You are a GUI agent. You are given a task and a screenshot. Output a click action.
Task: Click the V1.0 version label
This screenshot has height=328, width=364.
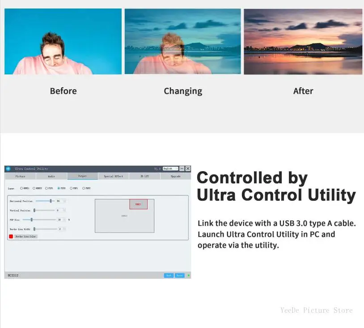[x=157, y=168]
